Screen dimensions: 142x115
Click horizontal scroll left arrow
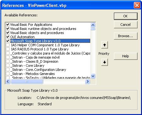[8, 82]
